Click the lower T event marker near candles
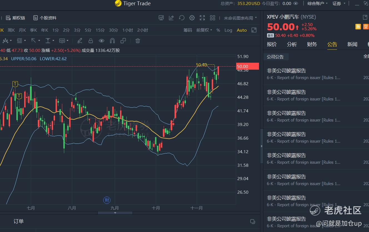 pyautogui.click(x=19, y=96)
